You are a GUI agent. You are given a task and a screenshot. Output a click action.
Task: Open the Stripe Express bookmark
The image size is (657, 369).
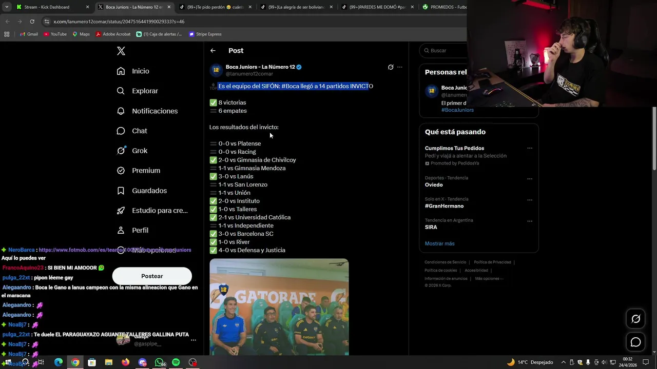[205, 34]
